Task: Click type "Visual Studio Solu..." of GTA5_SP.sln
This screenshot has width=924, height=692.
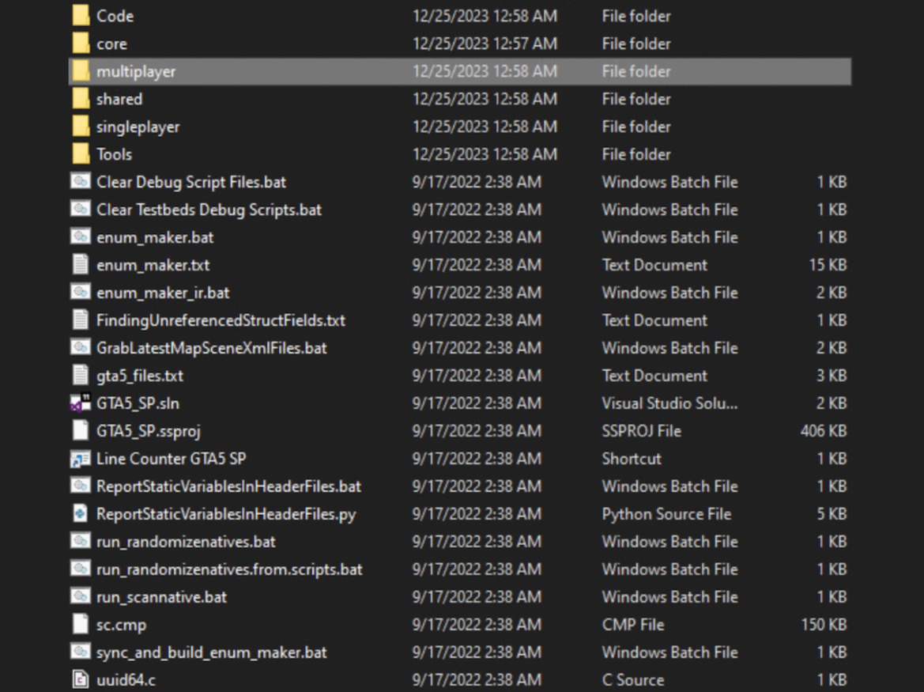Action: (x=669, y=403)
